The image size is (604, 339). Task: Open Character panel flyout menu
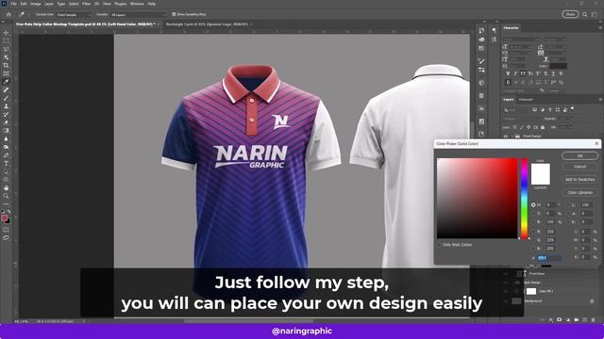(600, 27)
